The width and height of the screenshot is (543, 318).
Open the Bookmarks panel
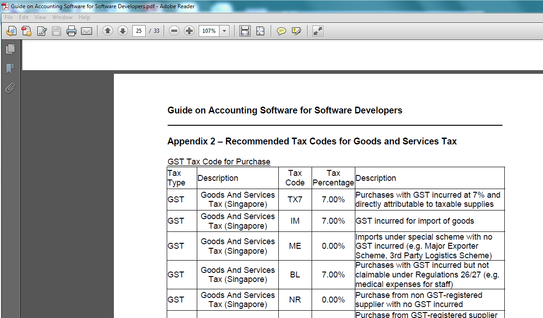(x=10, y=68)
